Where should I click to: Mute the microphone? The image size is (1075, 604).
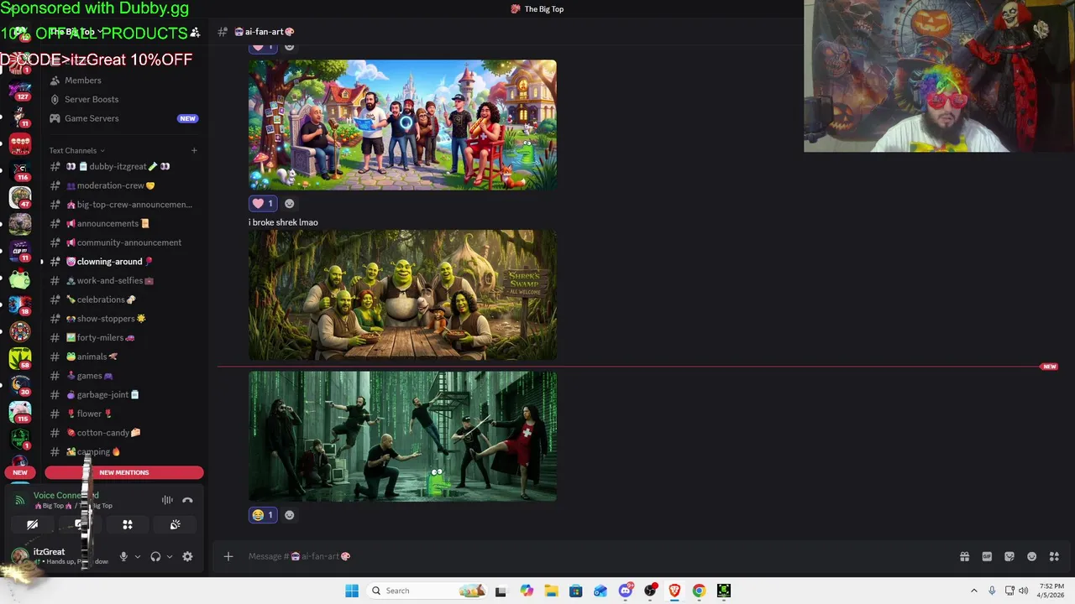tap(123, 556)
